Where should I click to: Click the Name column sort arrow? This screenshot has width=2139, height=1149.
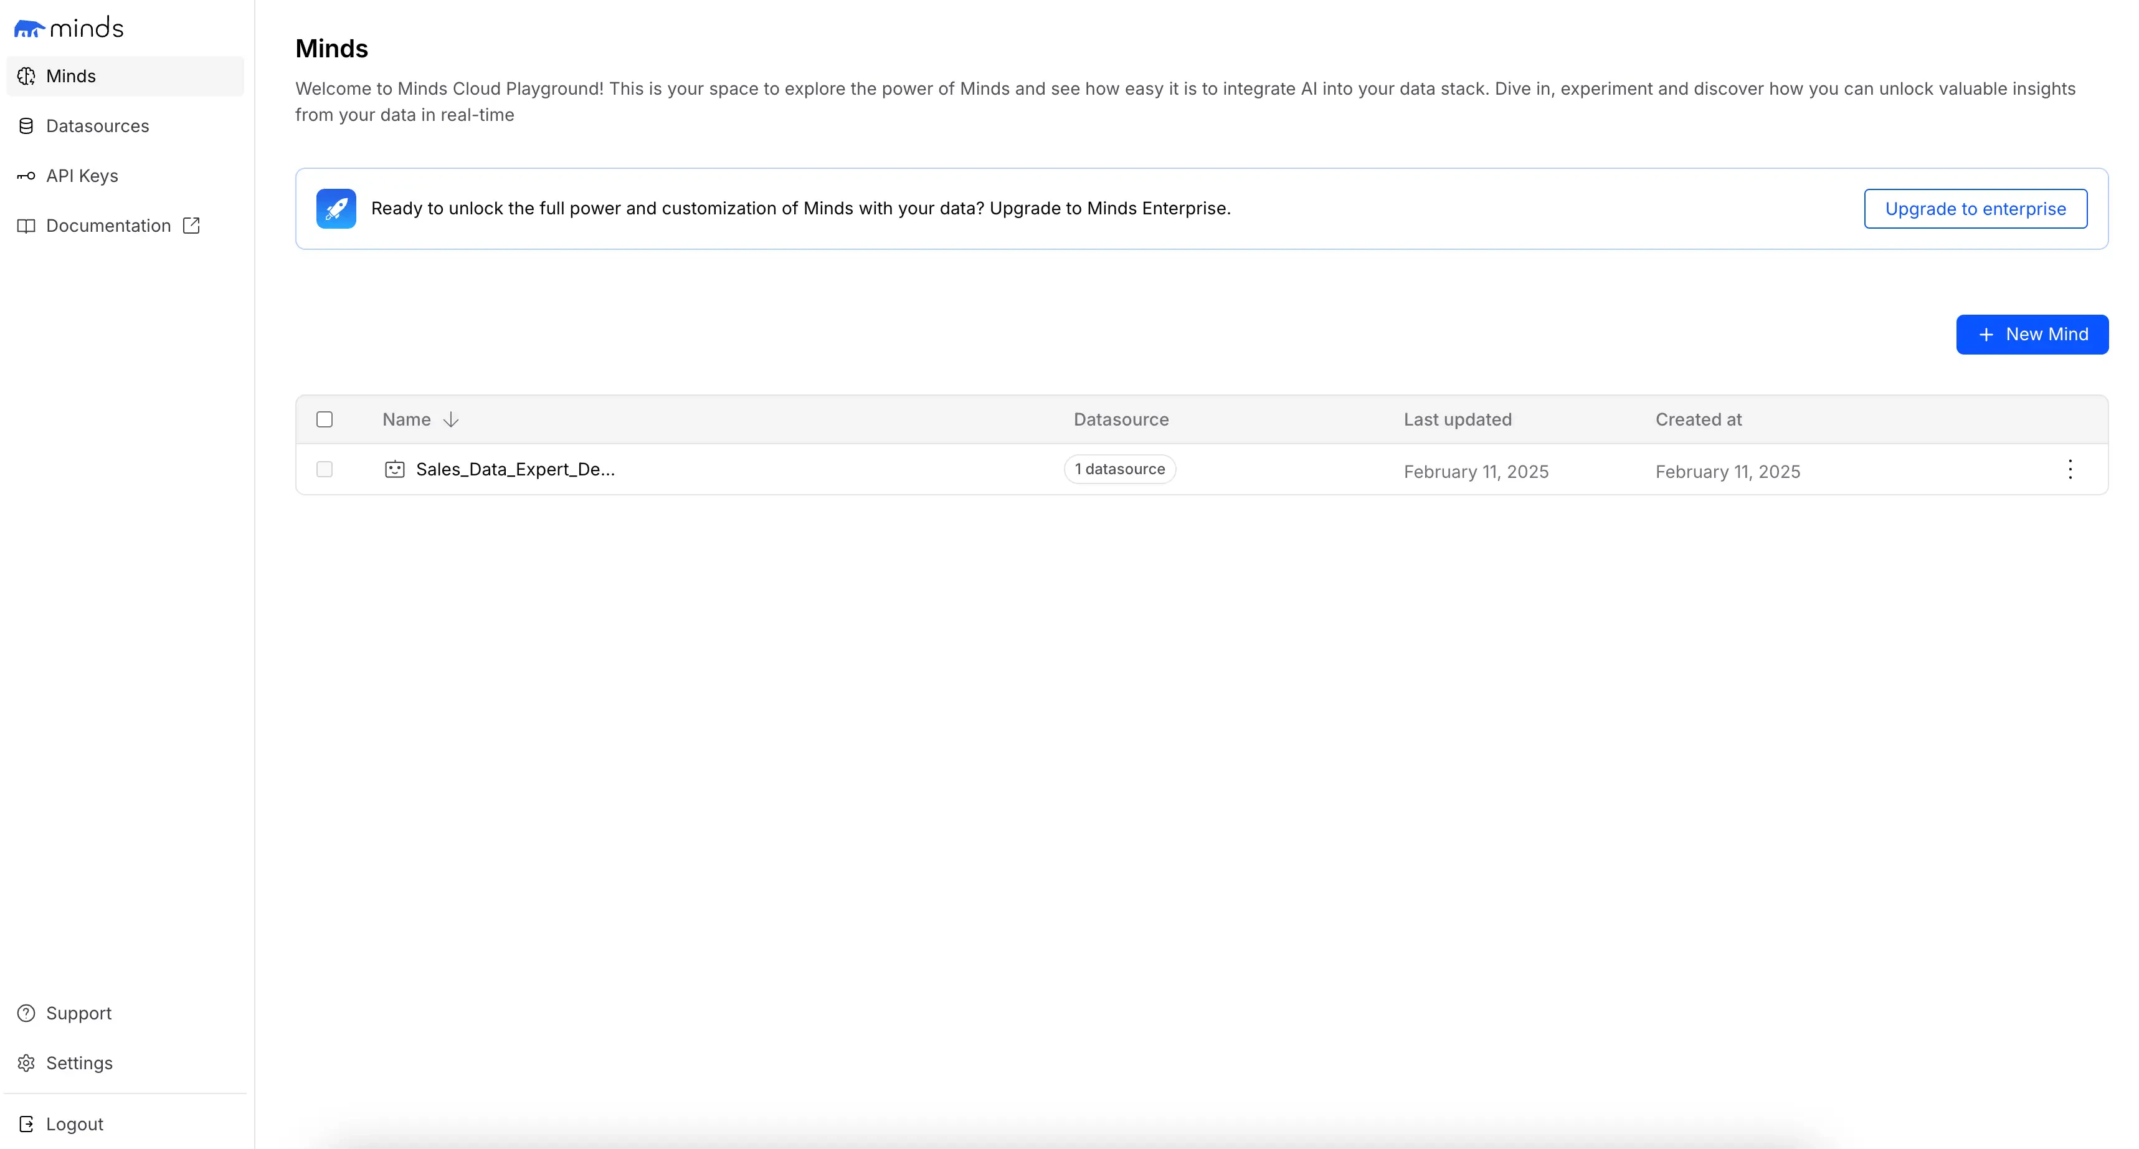pos(451,419)
